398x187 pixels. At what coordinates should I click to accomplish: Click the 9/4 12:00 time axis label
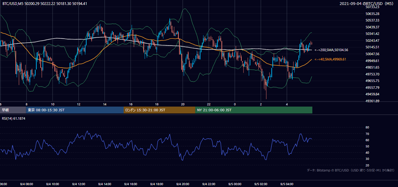tap(78, 184)
